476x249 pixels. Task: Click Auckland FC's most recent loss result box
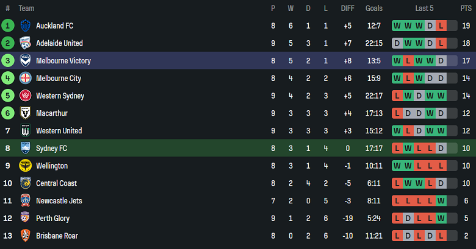[441, 26]
